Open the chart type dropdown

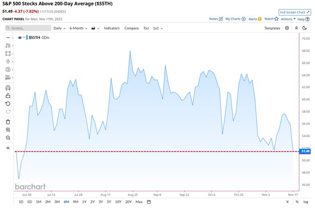click(95, 28)
